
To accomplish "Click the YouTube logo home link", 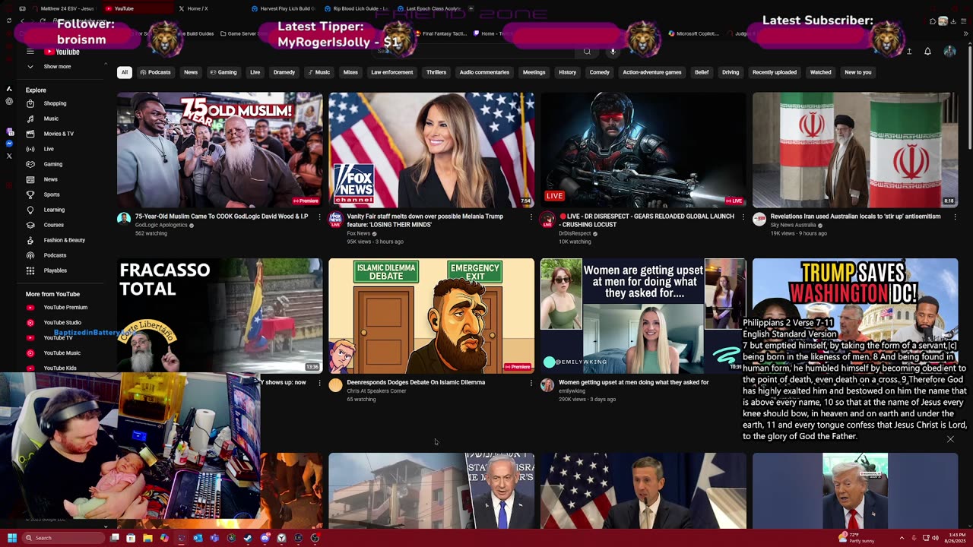I will (x=62, y=52).
